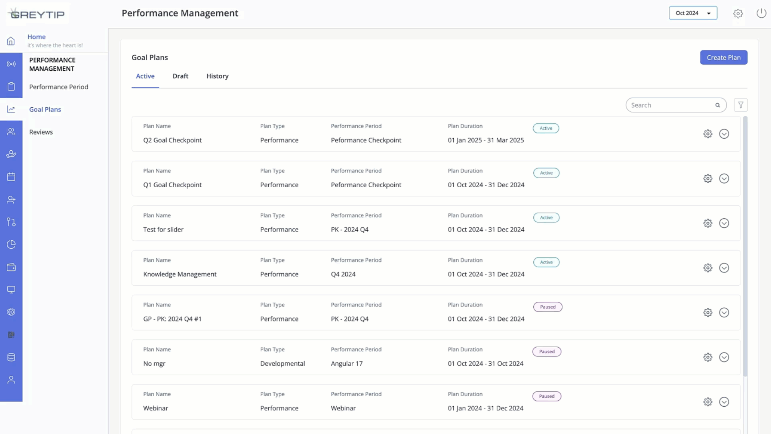Click the Angular 17 performance period text
Viewport: 771px width, 434px height.
coord(347,364)
